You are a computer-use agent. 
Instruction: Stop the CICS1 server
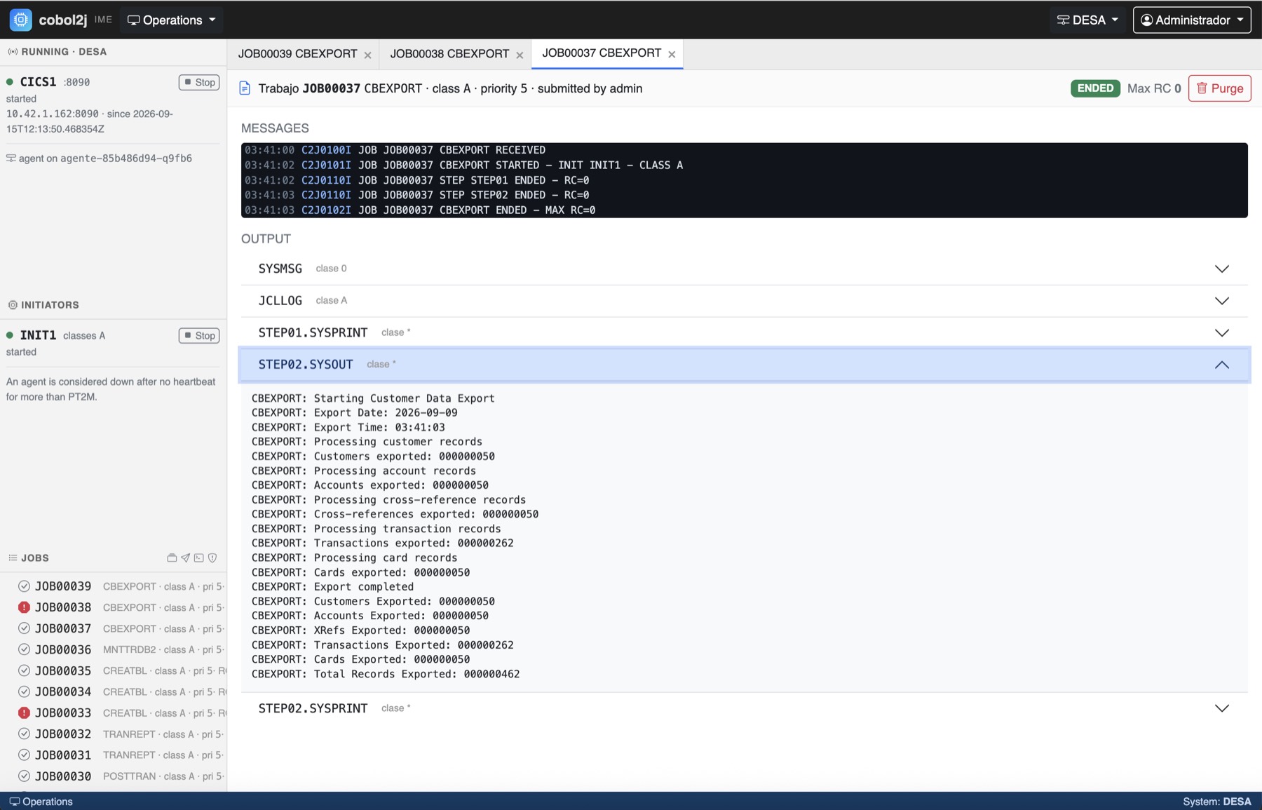point(199,82)
